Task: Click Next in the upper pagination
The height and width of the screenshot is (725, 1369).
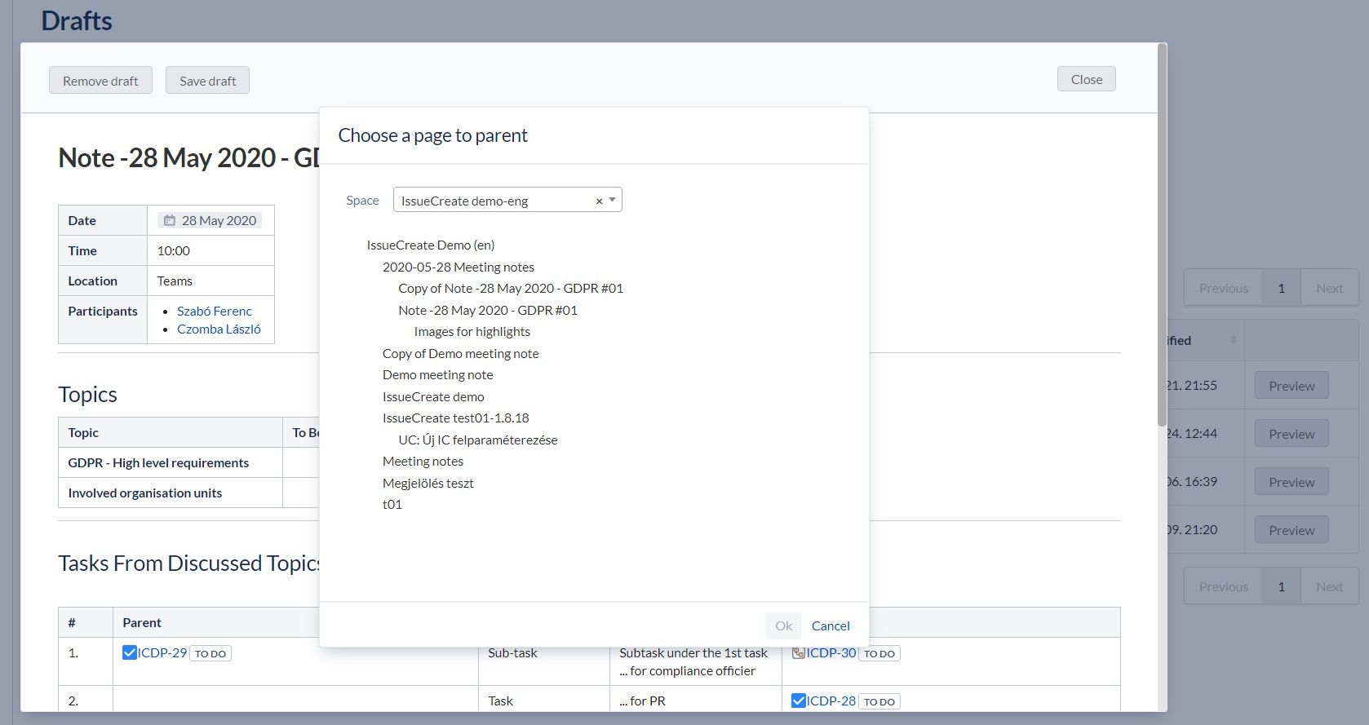Action: coord(1329,288)
